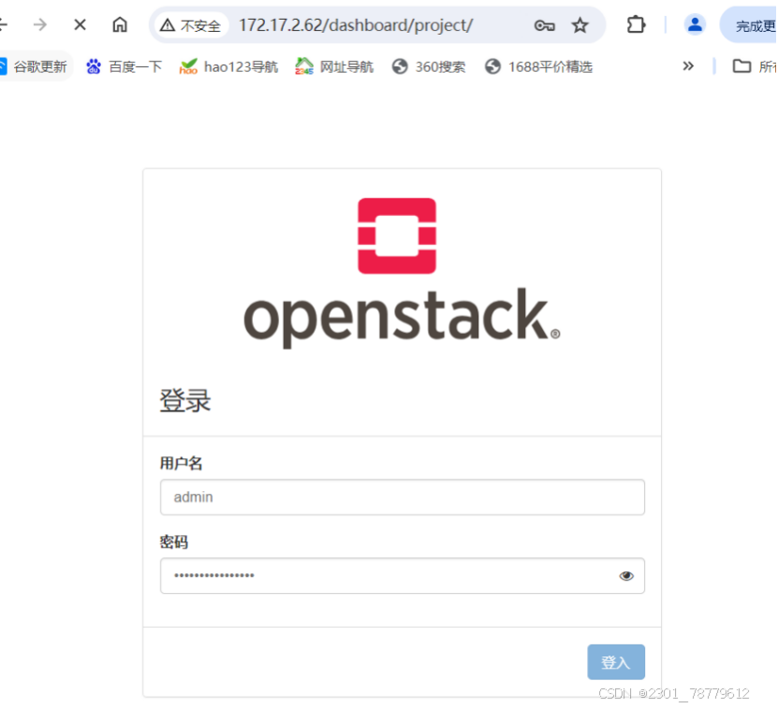Open 1688平价精选 bookmark
The image size is (778, 708).
(539, 66)
